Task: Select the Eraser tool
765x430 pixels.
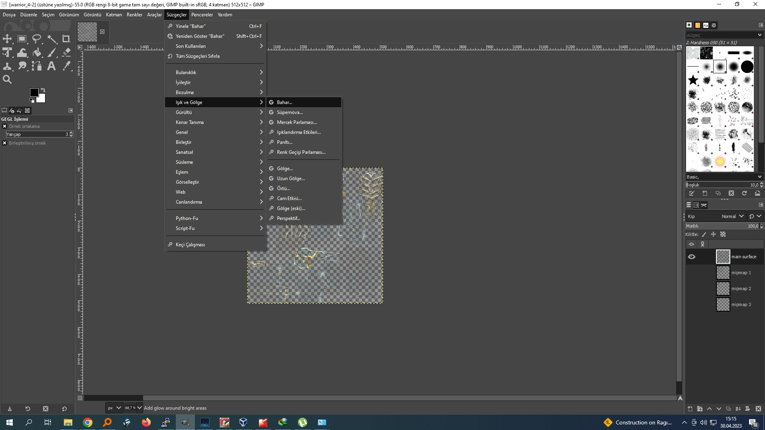Action: coord(66,52)
